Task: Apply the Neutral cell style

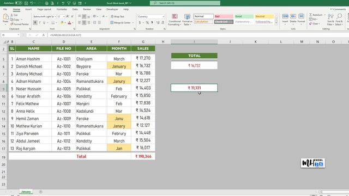Action: (x=264, y=16)
